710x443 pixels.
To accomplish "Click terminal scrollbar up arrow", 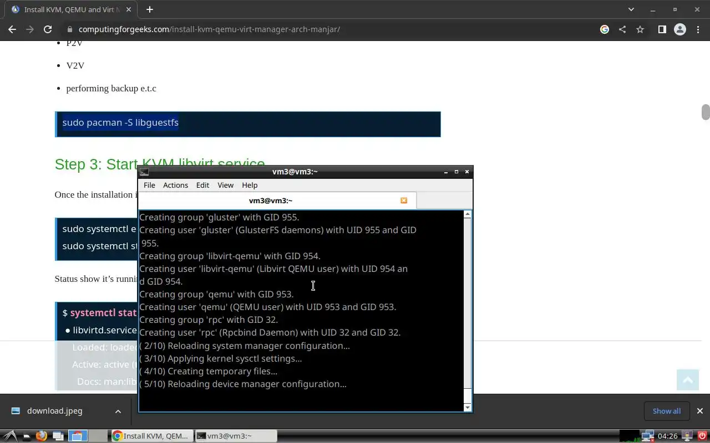I will point(468,214).
